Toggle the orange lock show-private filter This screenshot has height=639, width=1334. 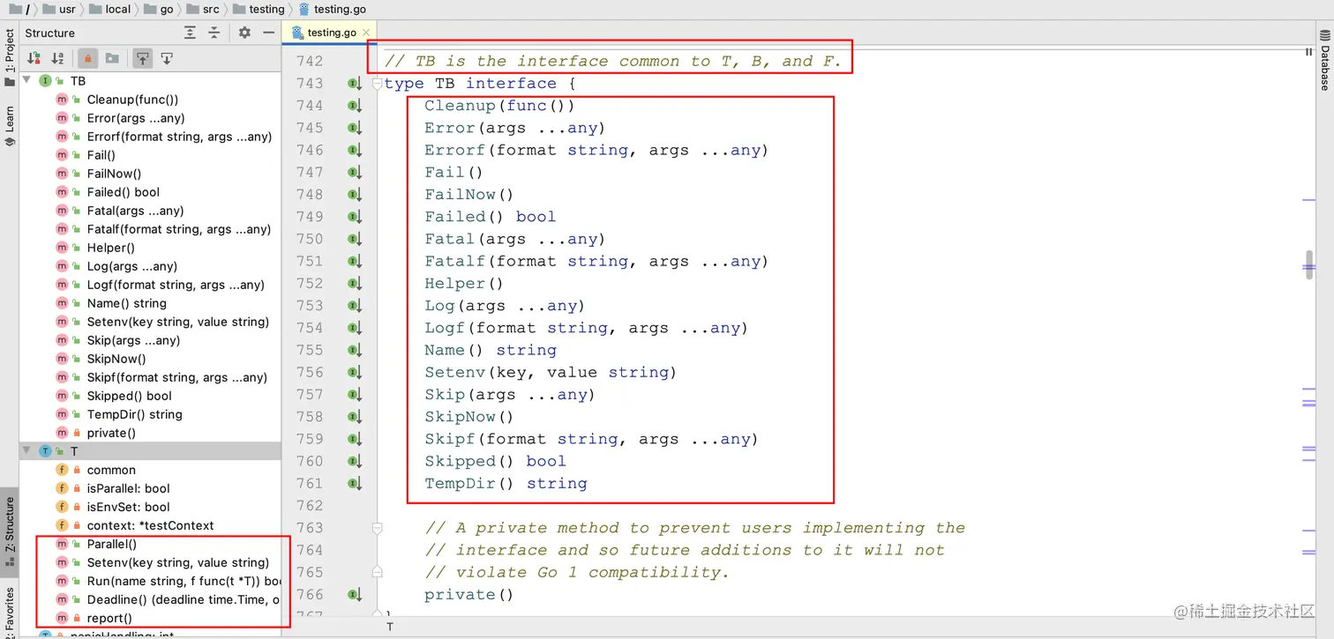coord(87,58)
